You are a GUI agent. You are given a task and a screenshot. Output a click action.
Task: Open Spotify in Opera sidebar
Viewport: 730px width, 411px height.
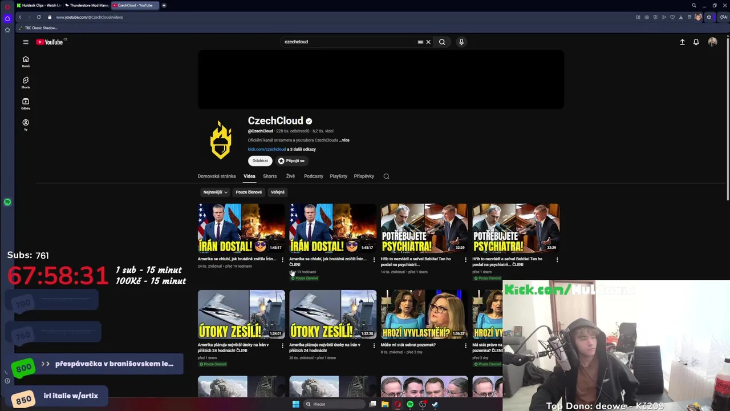(7, 202)
